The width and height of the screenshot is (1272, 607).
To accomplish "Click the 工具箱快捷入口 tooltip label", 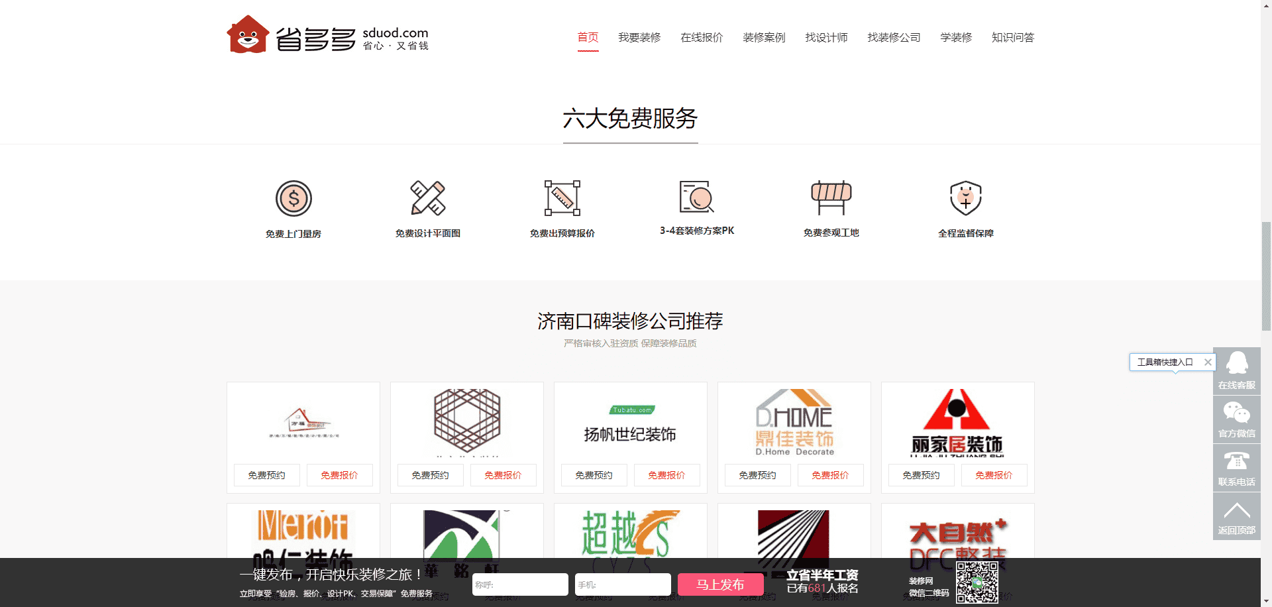I will pyautogui.click(x=1165, y=362).
